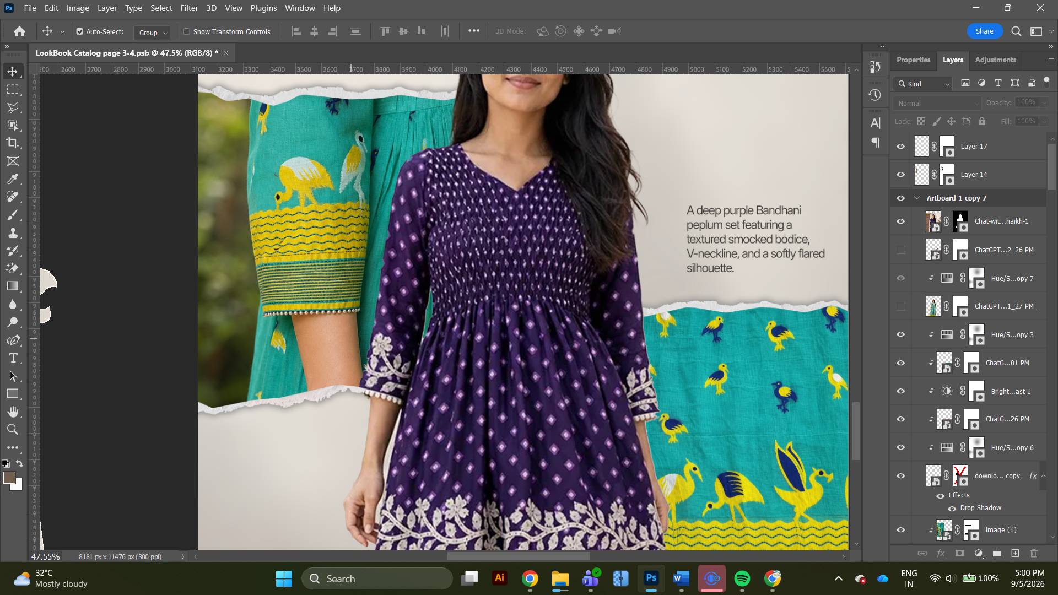Screen dimensions: 1058x595
Task: Select the Clone Stamp tool
Action: pos(13,233)
